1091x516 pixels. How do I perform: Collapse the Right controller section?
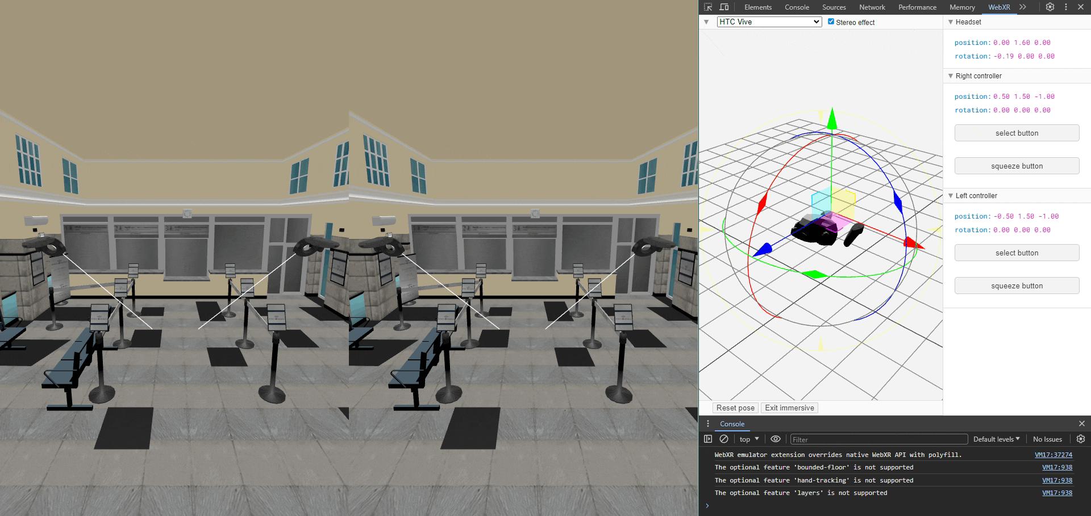(x=951, y=76)
